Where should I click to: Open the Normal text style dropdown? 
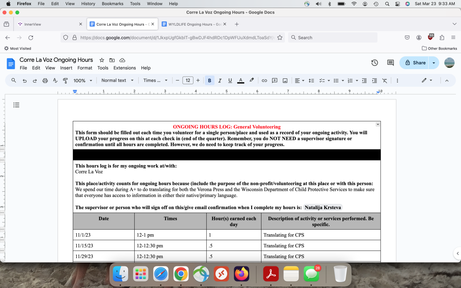(x=117, y=80)
